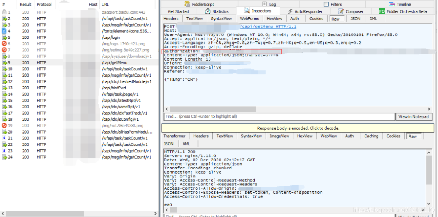Click the Composer pencil icon
Screen dimensions: 438x217
[341, 11]
